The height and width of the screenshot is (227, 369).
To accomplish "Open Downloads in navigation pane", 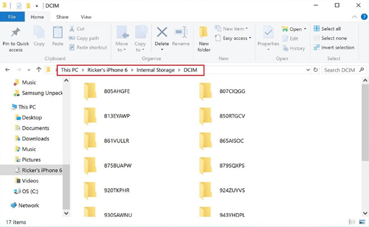I will tap(32, 139).
